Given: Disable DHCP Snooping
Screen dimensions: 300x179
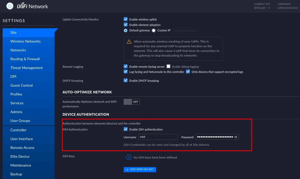Looking at the screenshot, I should click(x=125, y=80).
